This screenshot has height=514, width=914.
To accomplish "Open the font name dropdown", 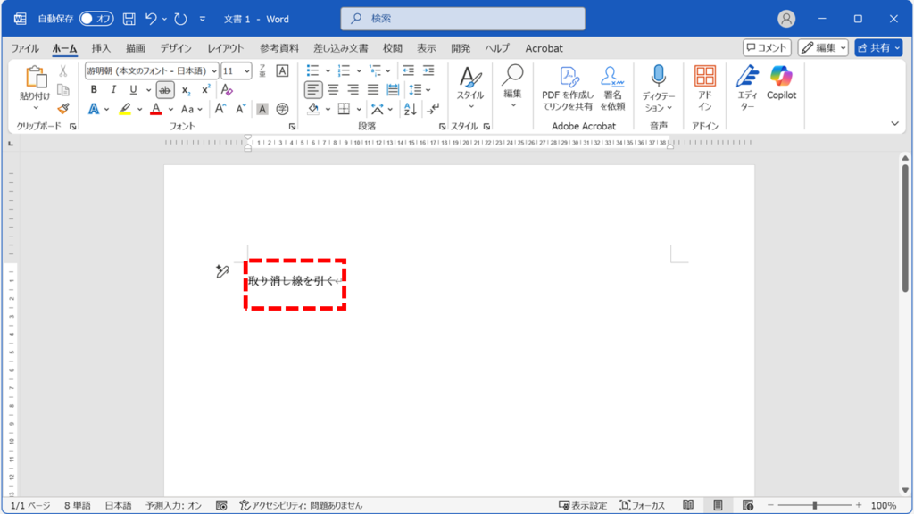I will coord(214,71).
